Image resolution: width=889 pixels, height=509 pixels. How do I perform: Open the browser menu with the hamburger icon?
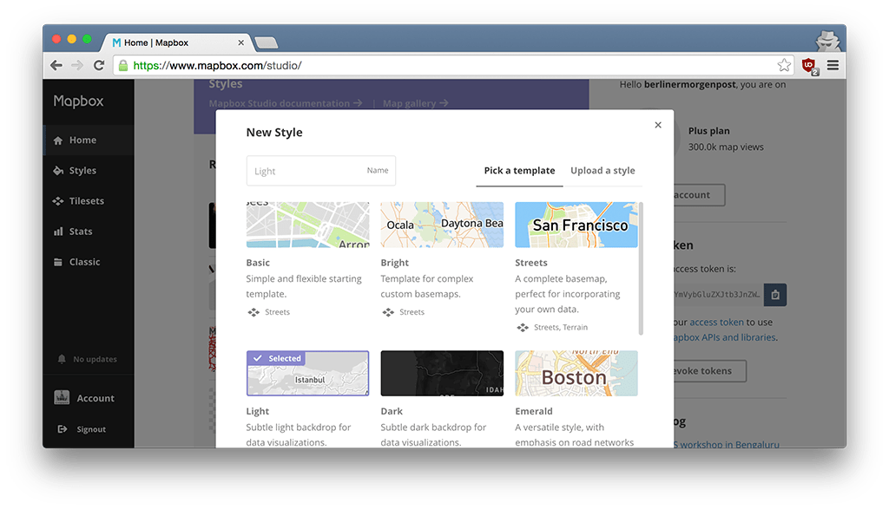click(x=833, y=64)
